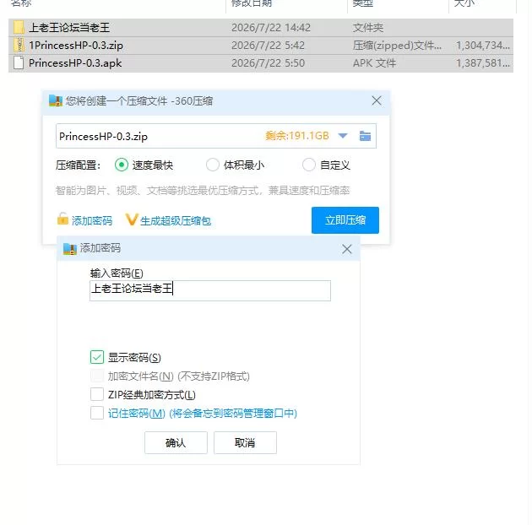
Task: Click the size value 1,387,581...
Action: tap(483, 63)
